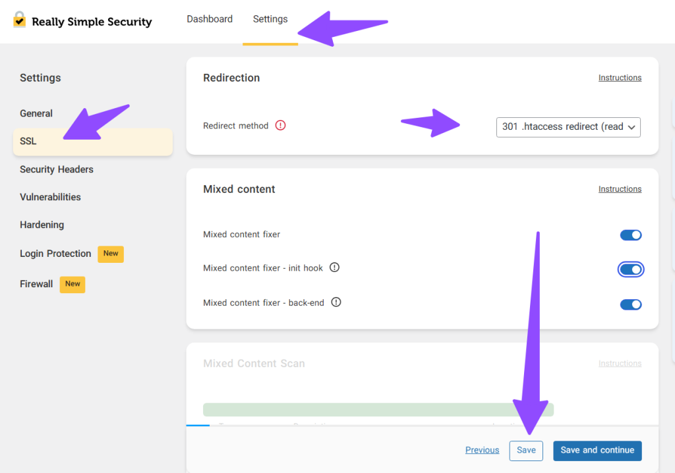Select General in the settings sidebar
Viewport: 675px width, 473px height.
[36, 113]
